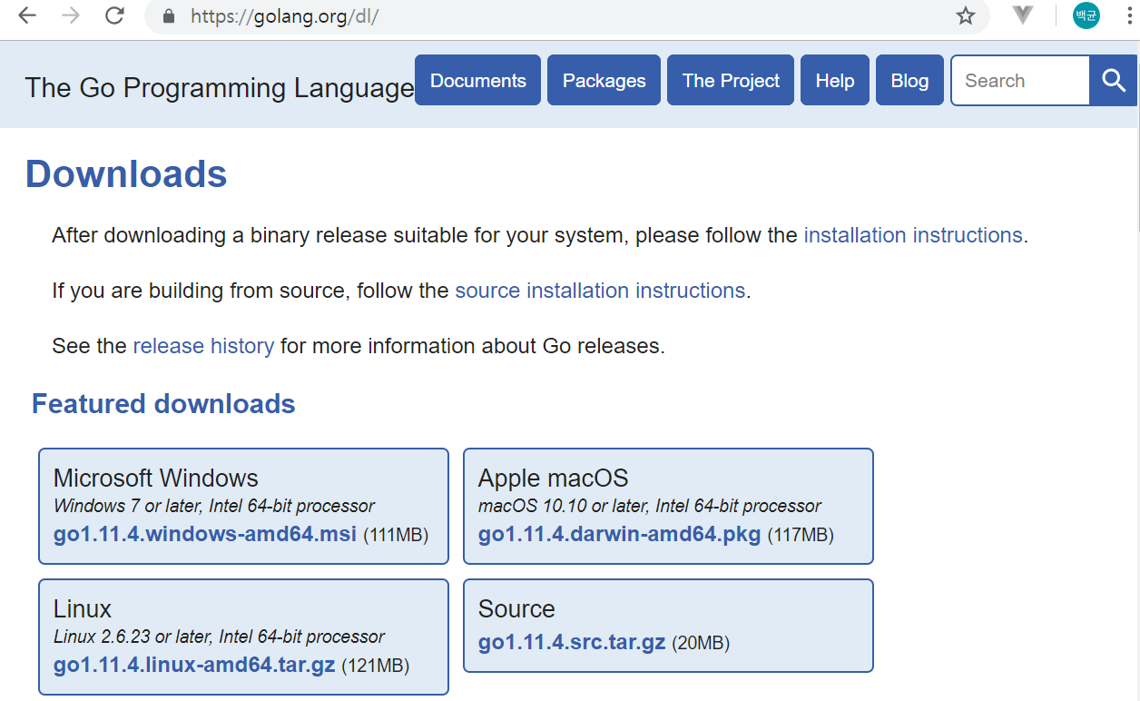Open the Vue devtools extension icon
Image resolution: width=1140 pixels, height=701 pixels.
1023,15
